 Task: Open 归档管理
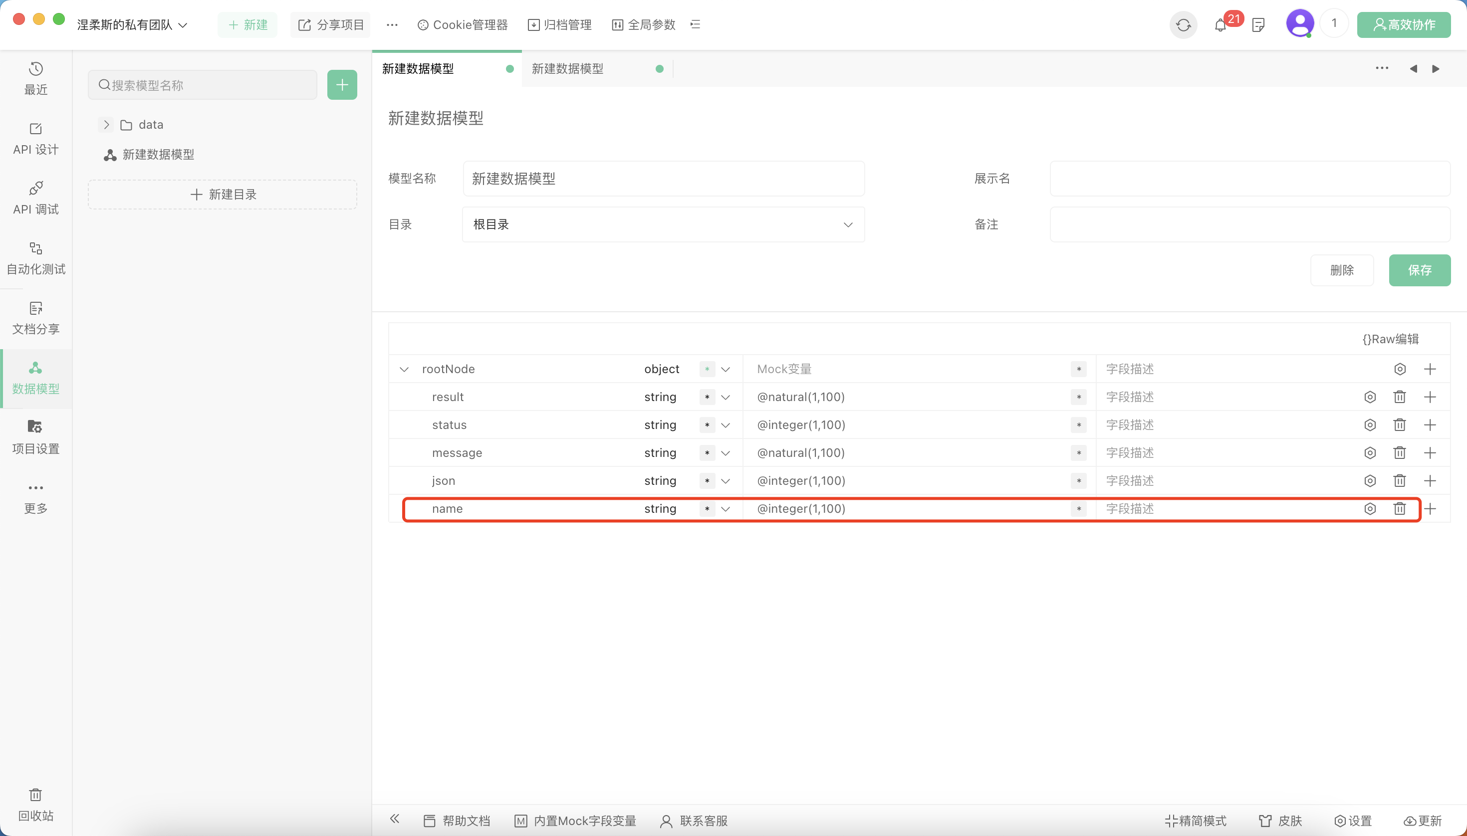coord(559,24)
